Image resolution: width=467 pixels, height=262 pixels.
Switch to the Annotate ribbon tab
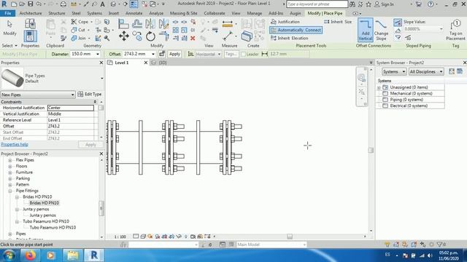coord(134,13)
